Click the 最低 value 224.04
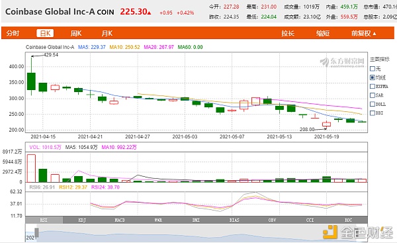Screen dimensions: 397x243 [269, 17]
